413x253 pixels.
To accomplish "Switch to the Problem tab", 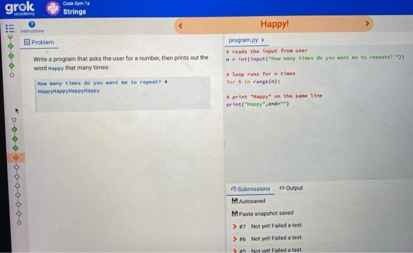I will pos(39,42).
